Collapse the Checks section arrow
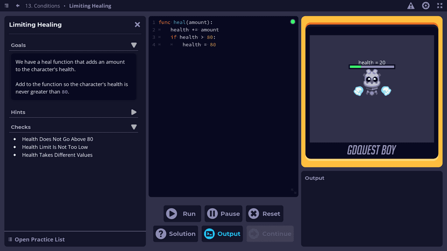Viewport: 447px width, 251px height. tap(134, 127)
